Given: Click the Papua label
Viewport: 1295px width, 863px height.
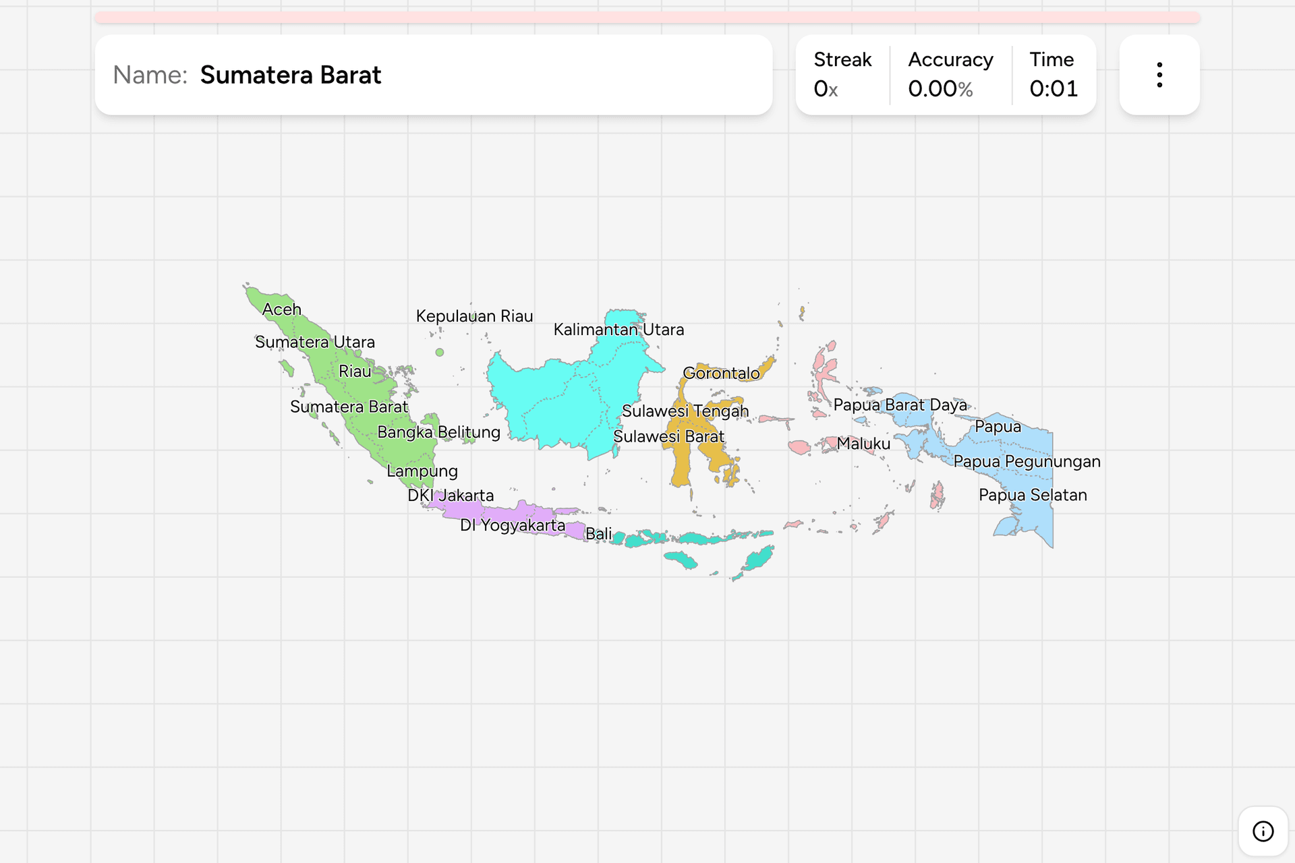Looking at the screenshot, I should coord(998,427).
